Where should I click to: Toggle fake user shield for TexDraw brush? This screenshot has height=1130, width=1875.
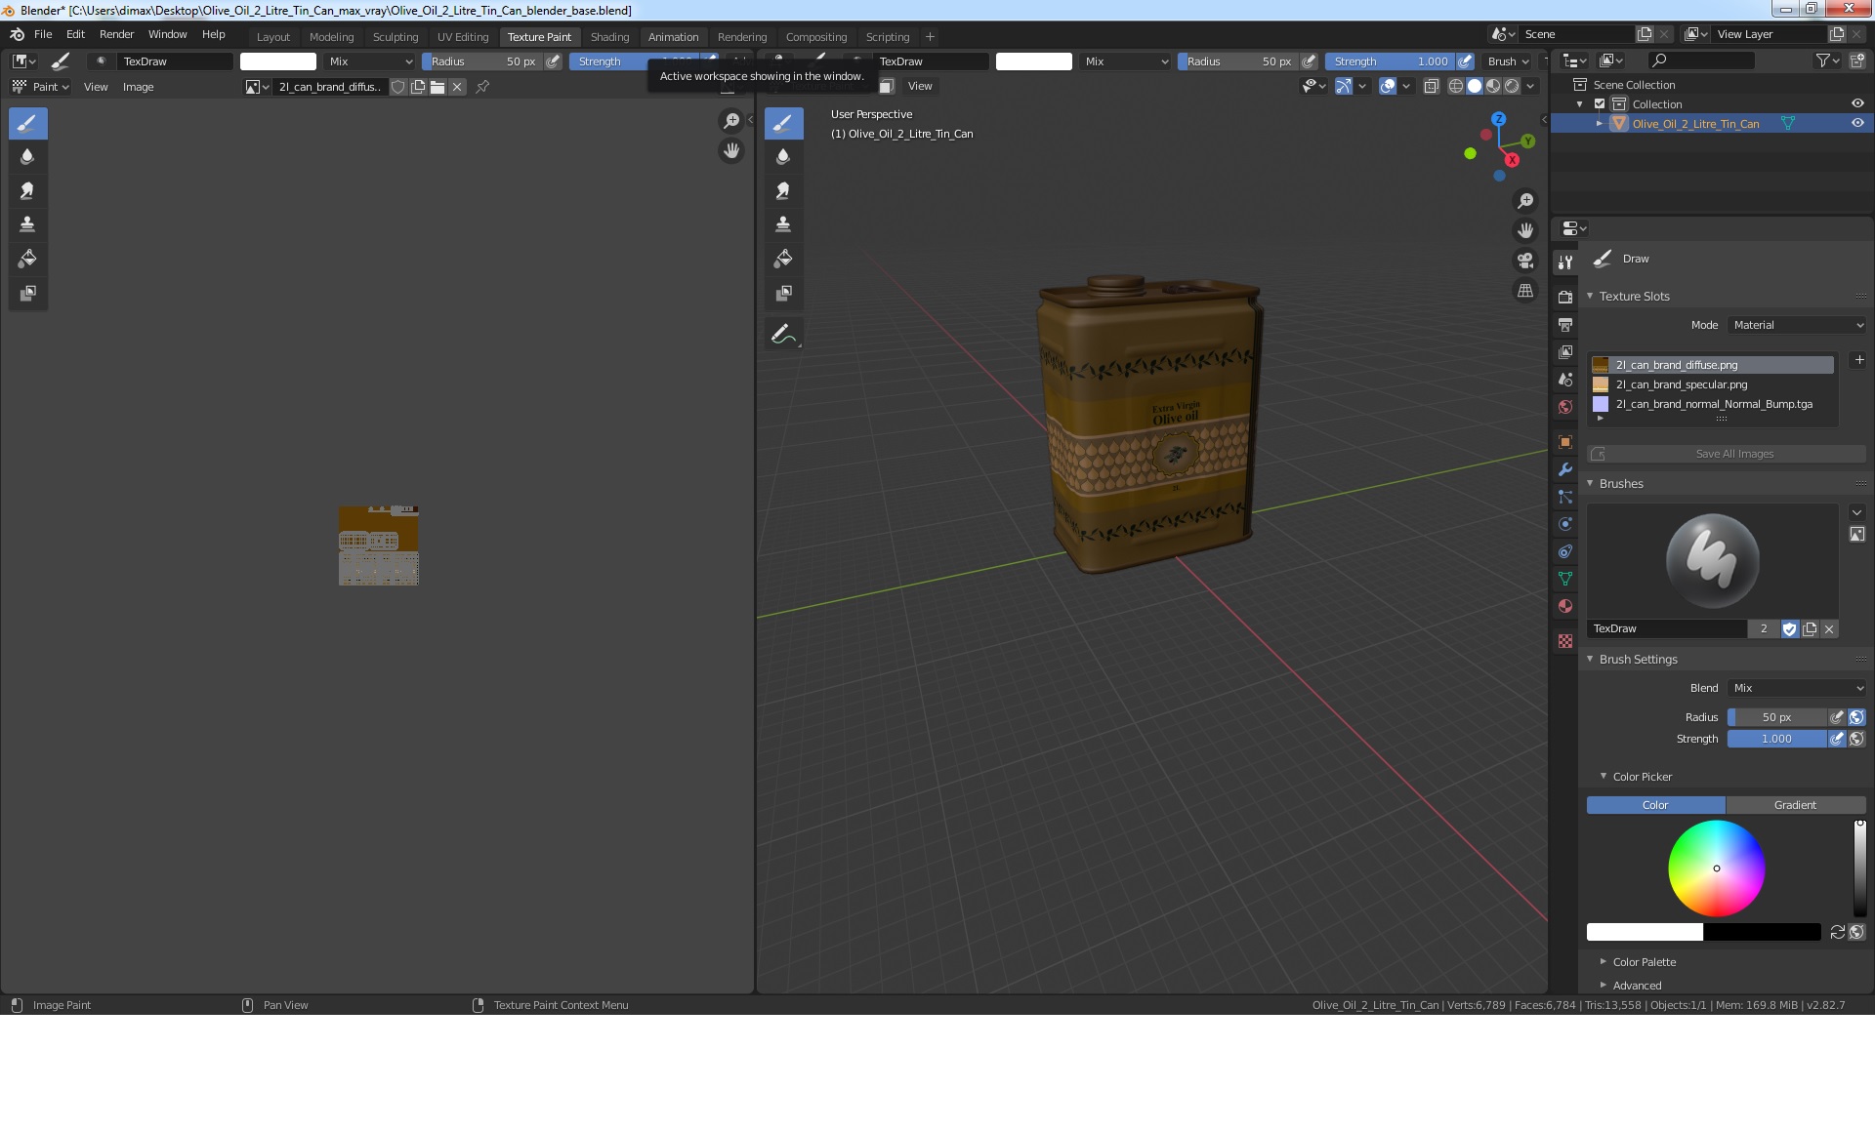[x=1789, y=629]
